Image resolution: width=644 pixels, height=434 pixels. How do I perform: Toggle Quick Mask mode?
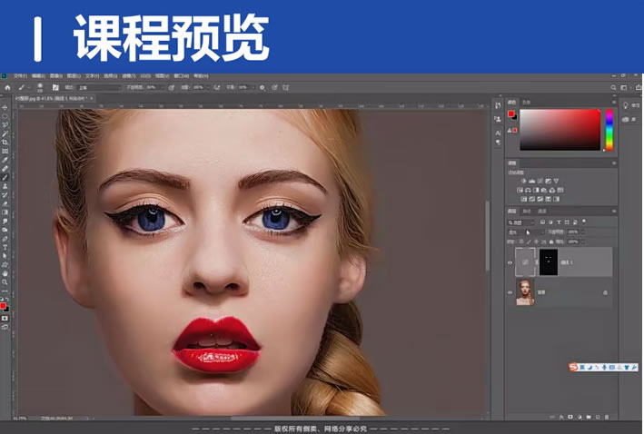click(5, 318)
